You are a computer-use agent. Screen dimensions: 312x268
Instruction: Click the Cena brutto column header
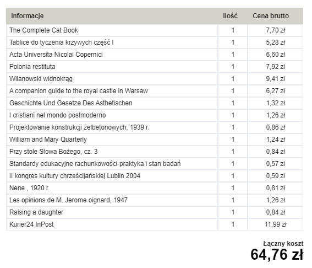[x=271, y=16]
